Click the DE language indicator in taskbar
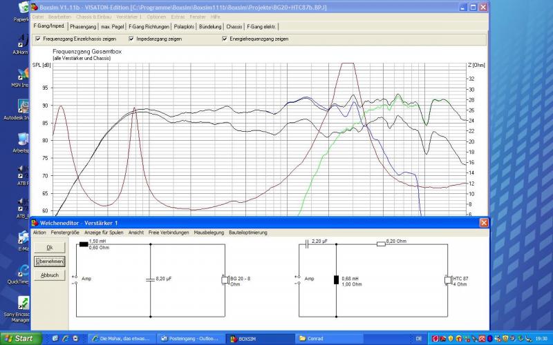The image size is (553, 345). (419, 339)
